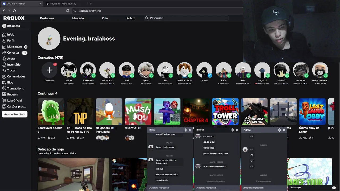Open the MiraXv7 connection profile
340x191 pixels.
pos(282,70)
